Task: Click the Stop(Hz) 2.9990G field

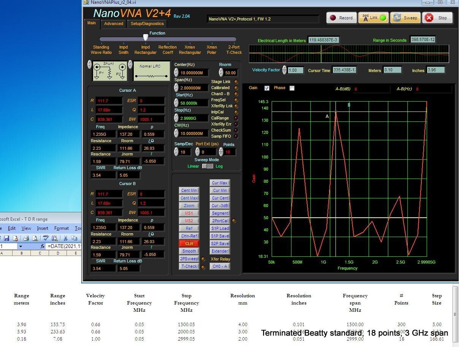Action: (194, 118)
